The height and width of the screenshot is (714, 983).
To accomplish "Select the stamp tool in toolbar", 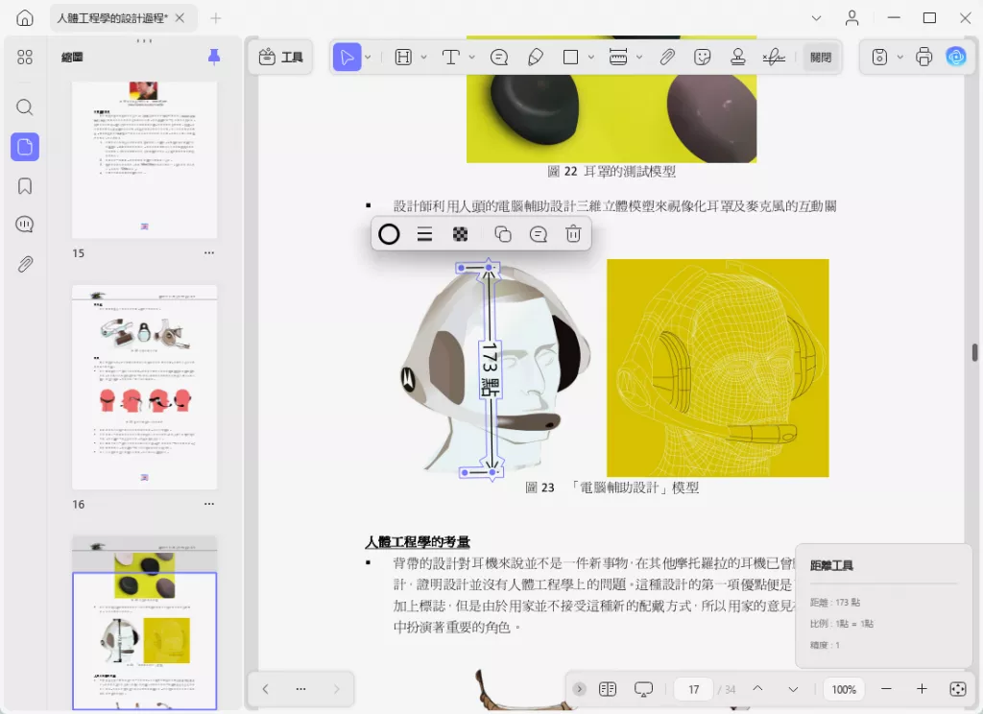I will click(738, 57).
